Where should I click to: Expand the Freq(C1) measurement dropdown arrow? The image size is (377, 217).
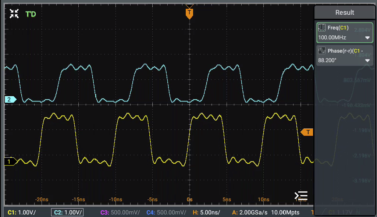(367, 38)
